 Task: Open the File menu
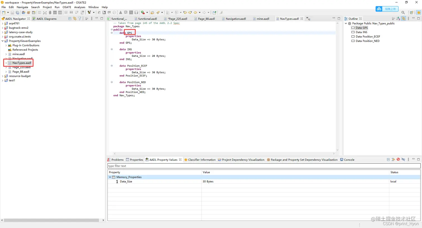pyautogui.click(x=4, y=7)
